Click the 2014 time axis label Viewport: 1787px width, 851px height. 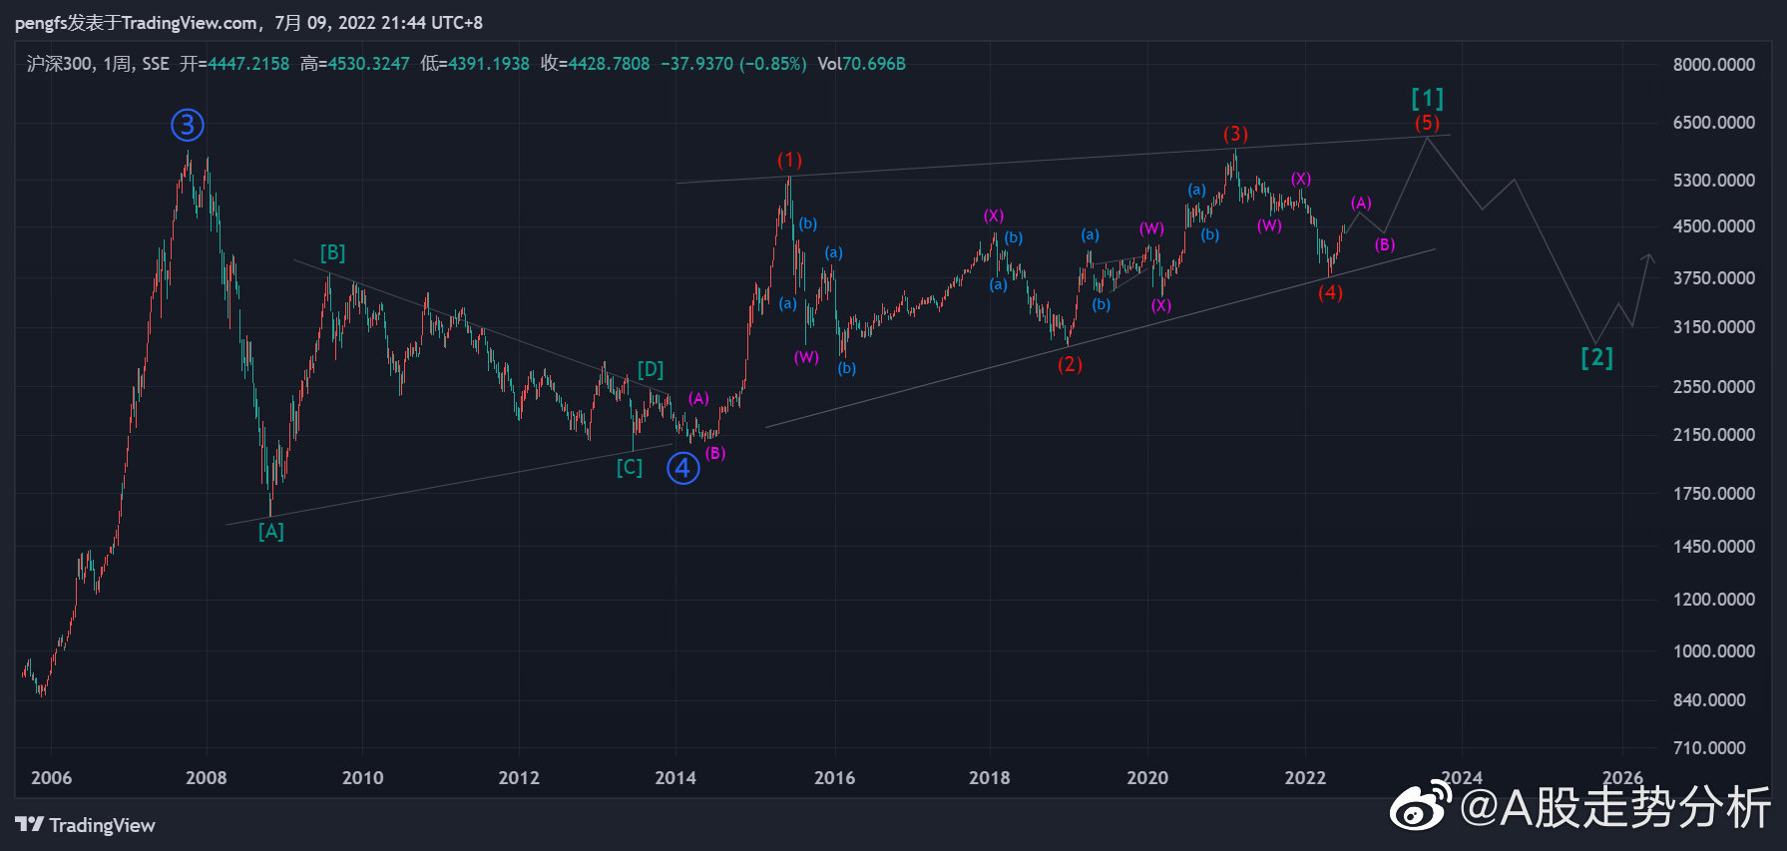click(x=675, y=778)
